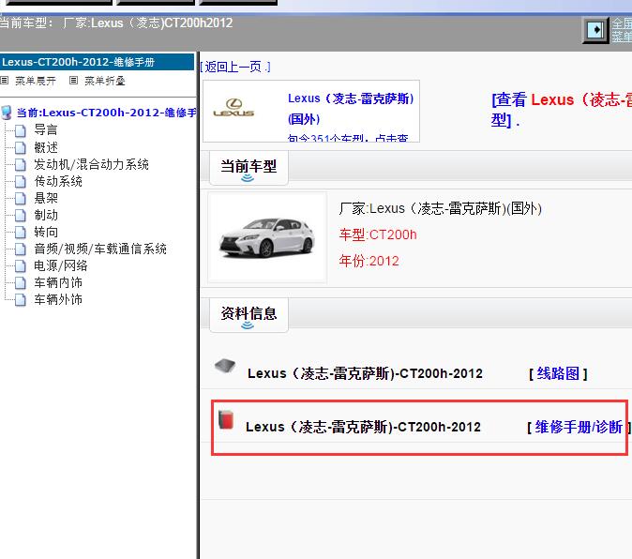Open the 线路图 link

(558, 373)
